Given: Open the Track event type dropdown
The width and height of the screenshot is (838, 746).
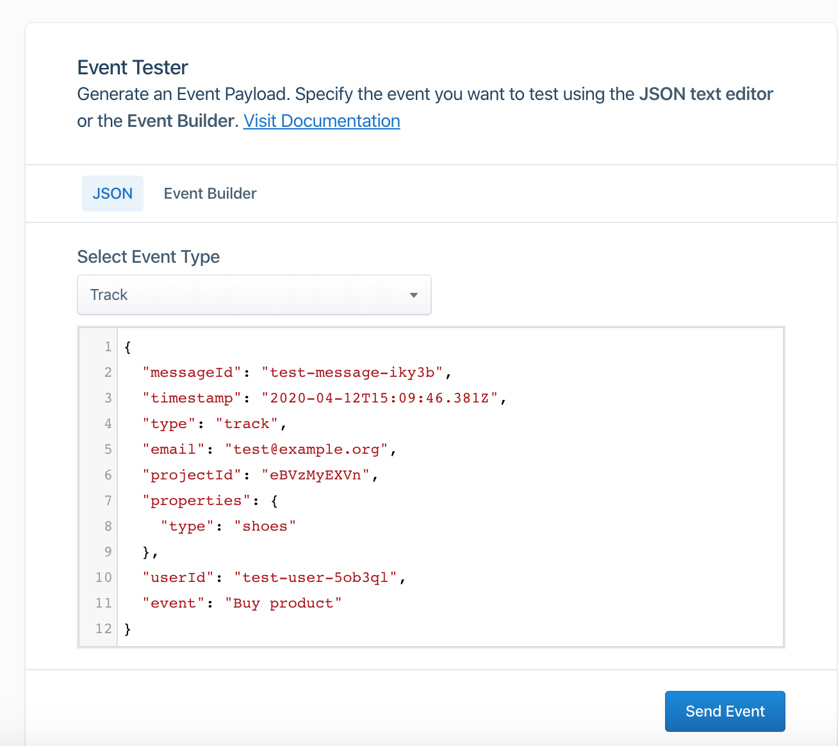Looking at the screenshot, I should [x=254, y=295].
